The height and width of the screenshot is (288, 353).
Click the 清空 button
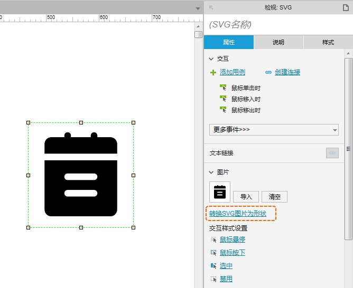pyautogui.click(x=274, y=197)
